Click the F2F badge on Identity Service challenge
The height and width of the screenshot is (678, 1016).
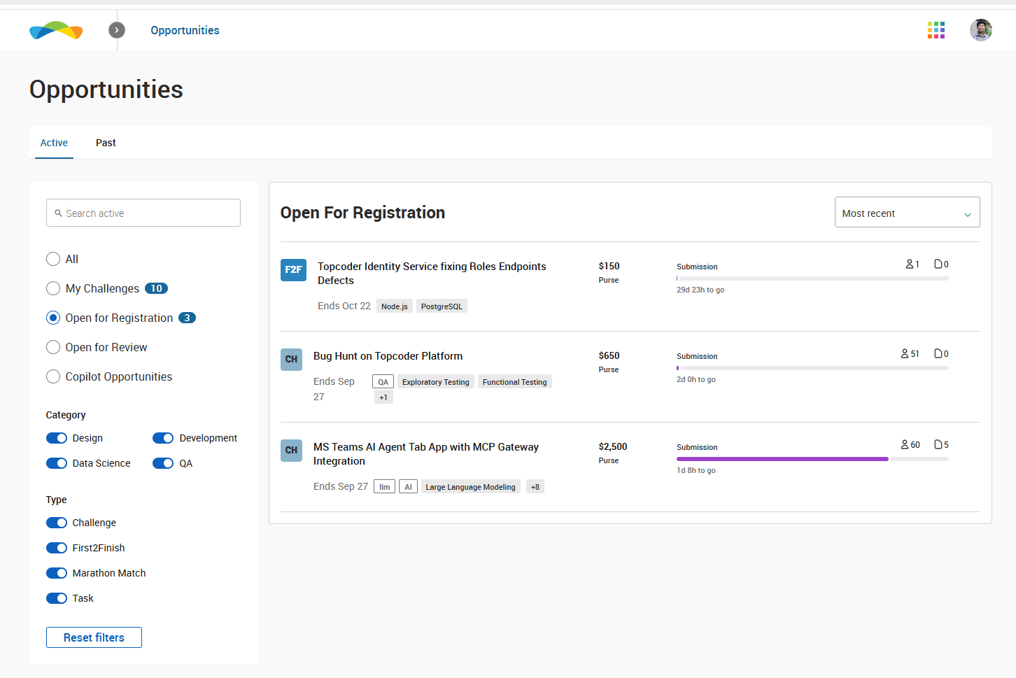[293, 269]
